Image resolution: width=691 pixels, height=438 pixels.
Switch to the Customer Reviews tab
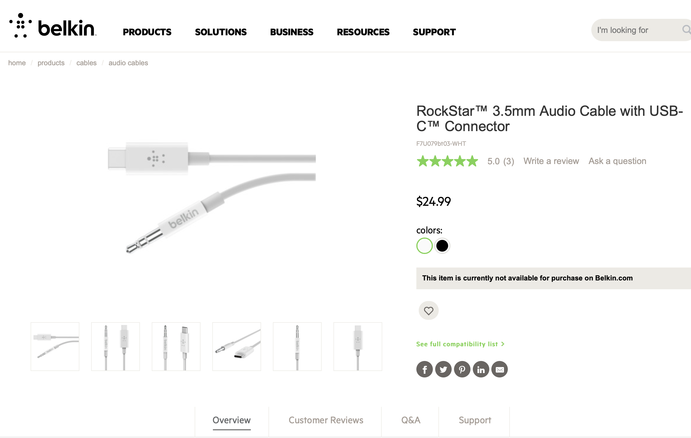coord(326,420)
